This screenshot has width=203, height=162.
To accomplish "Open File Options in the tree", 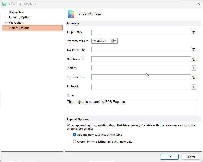I will [x=17, y=23].
